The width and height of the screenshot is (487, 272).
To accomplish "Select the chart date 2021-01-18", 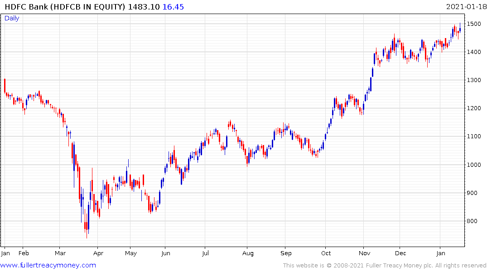I will point(466,7).
